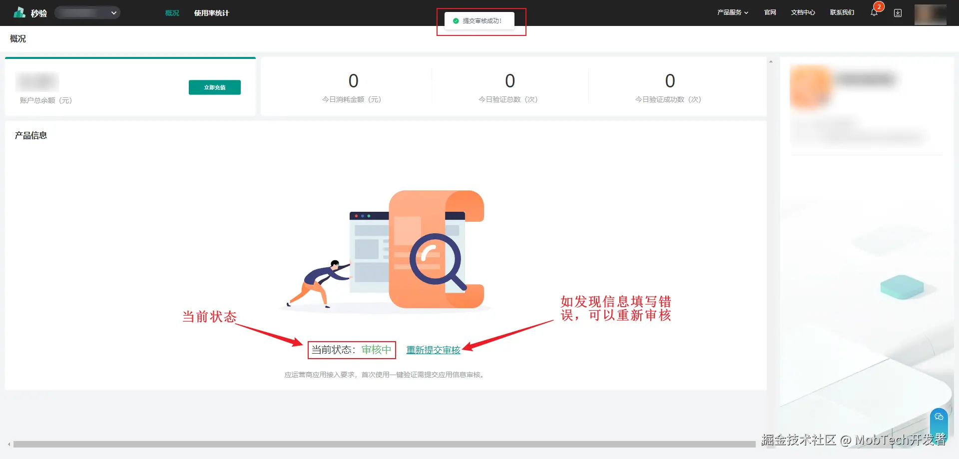Screen dimensions: 959x459
Task: Click the review note about 运营商应用接入要求
Action: 384,375
